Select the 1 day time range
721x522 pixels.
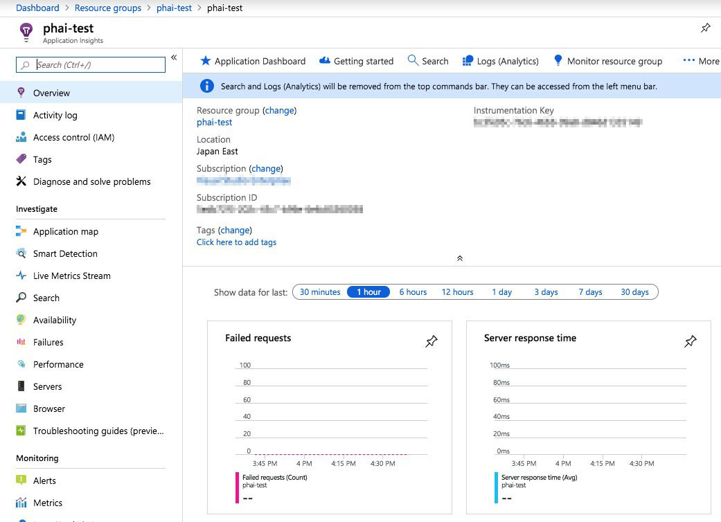point(501,291)
